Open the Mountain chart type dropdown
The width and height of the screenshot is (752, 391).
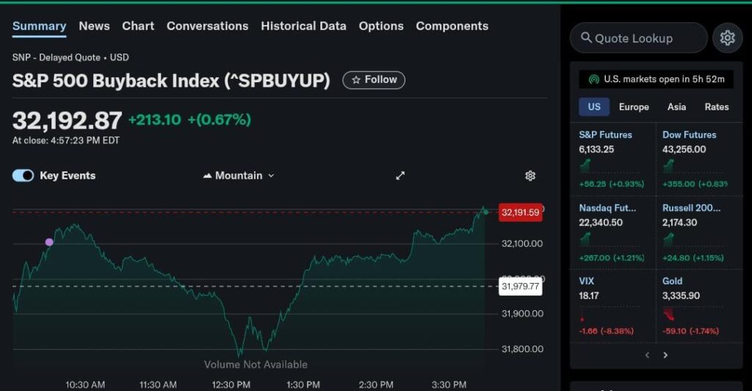[x=239, y=176]
